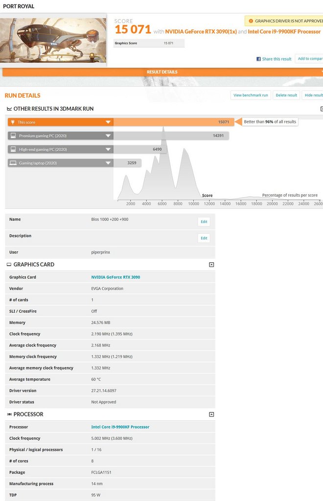Click chart icon next to Other Results heading
Screen dimensions: 323x501
coord(9,109)
